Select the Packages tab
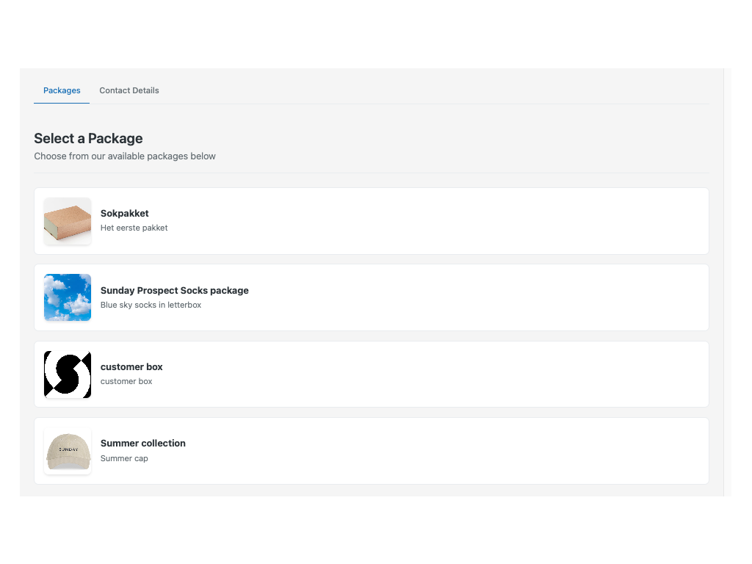The height and width of the screenshot is (564, 752). point(62,90)
